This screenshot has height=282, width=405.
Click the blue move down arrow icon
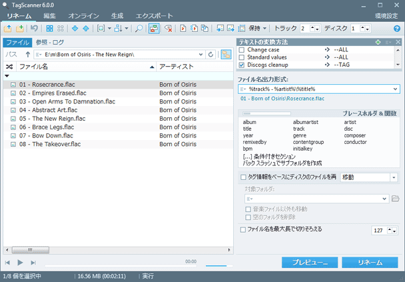[x=75, y=29]
